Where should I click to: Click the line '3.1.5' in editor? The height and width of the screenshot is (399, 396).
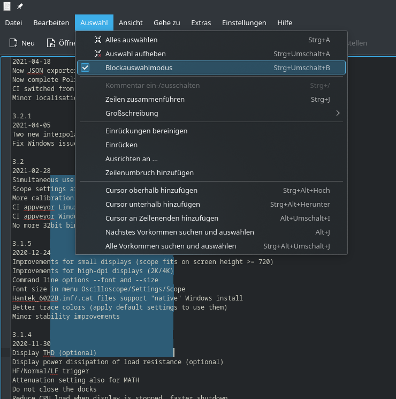(22, 244)
